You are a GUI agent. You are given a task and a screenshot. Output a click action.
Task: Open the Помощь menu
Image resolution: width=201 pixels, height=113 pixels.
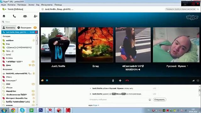[x=58, y=5]
